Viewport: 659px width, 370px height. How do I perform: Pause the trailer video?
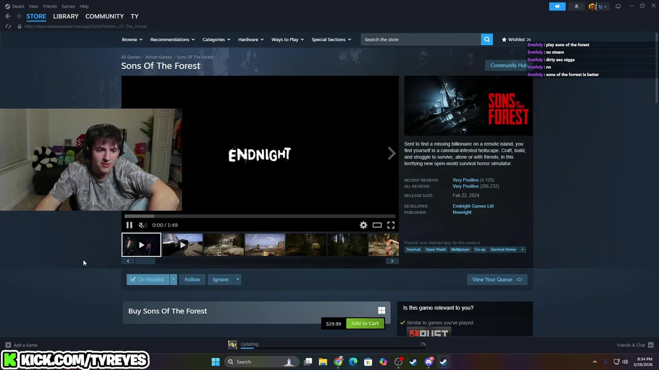[129, 225]
